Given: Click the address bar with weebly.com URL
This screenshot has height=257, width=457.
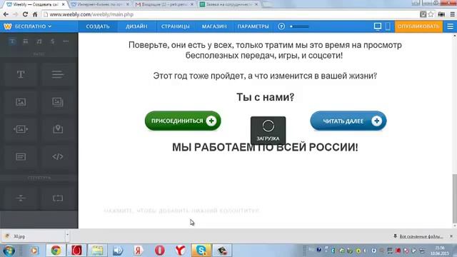Looking at the screenshot, I should [230, 14].
